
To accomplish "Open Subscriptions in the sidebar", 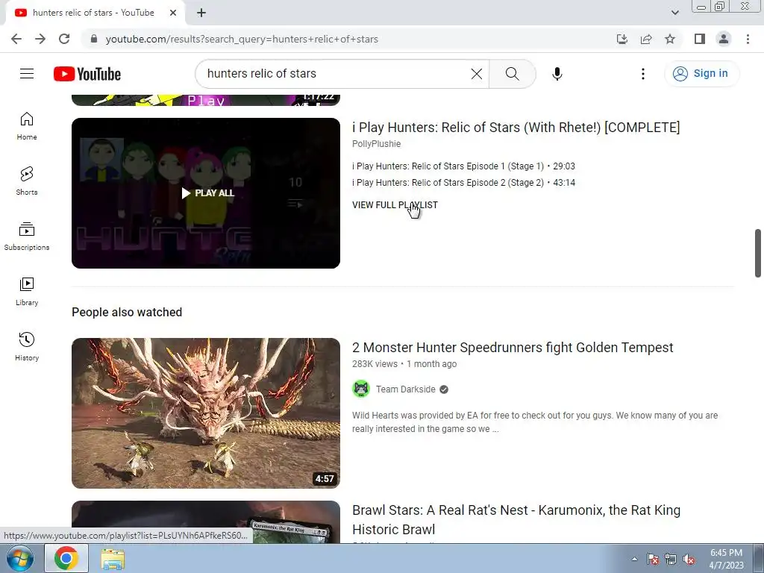I will (x=27, y=237).
